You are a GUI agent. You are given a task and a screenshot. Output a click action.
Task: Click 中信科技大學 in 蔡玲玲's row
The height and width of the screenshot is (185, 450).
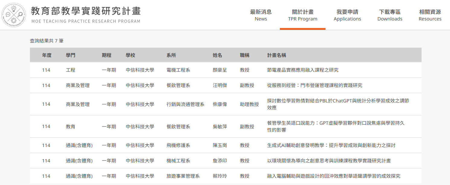[x=140, y=176]
